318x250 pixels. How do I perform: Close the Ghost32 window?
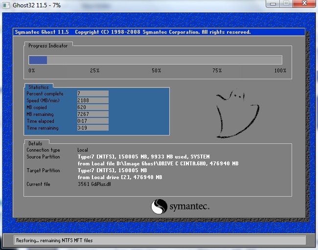click(304, 3)
